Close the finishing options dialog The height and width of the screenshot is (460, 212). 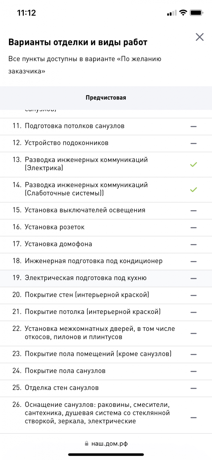pyautogui.click(x=200, y=37)
